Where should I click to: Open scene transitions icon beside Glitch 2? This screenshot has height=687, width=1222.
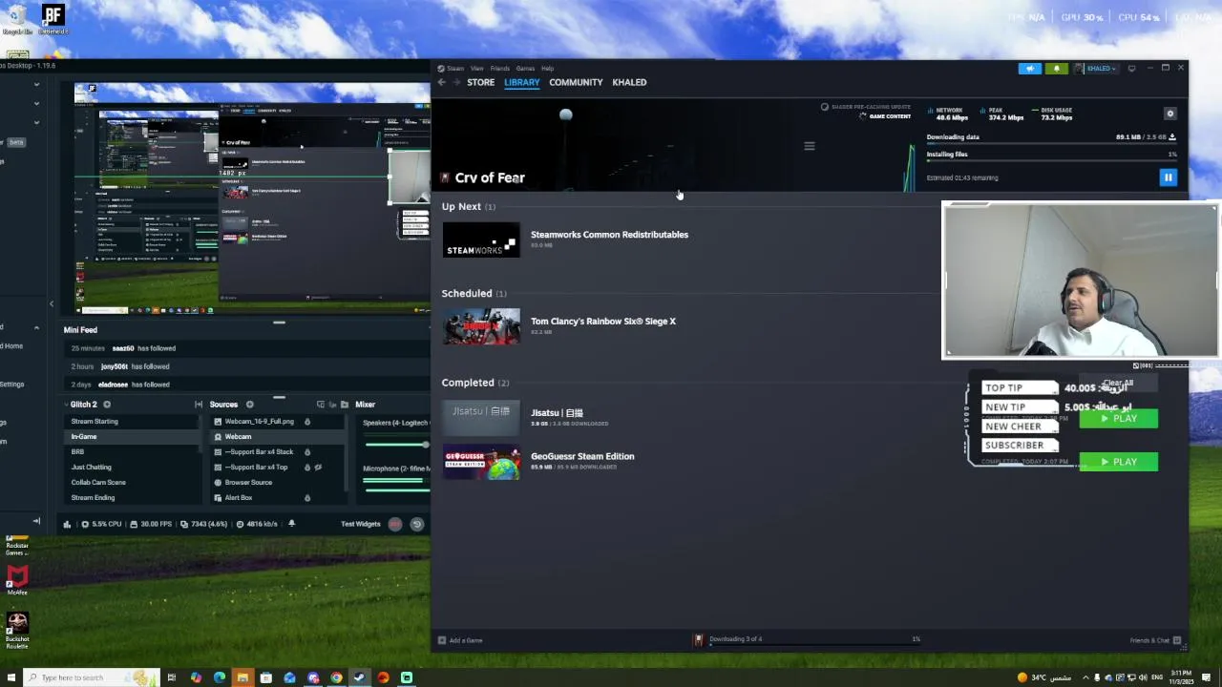click(x=199, y=405)
